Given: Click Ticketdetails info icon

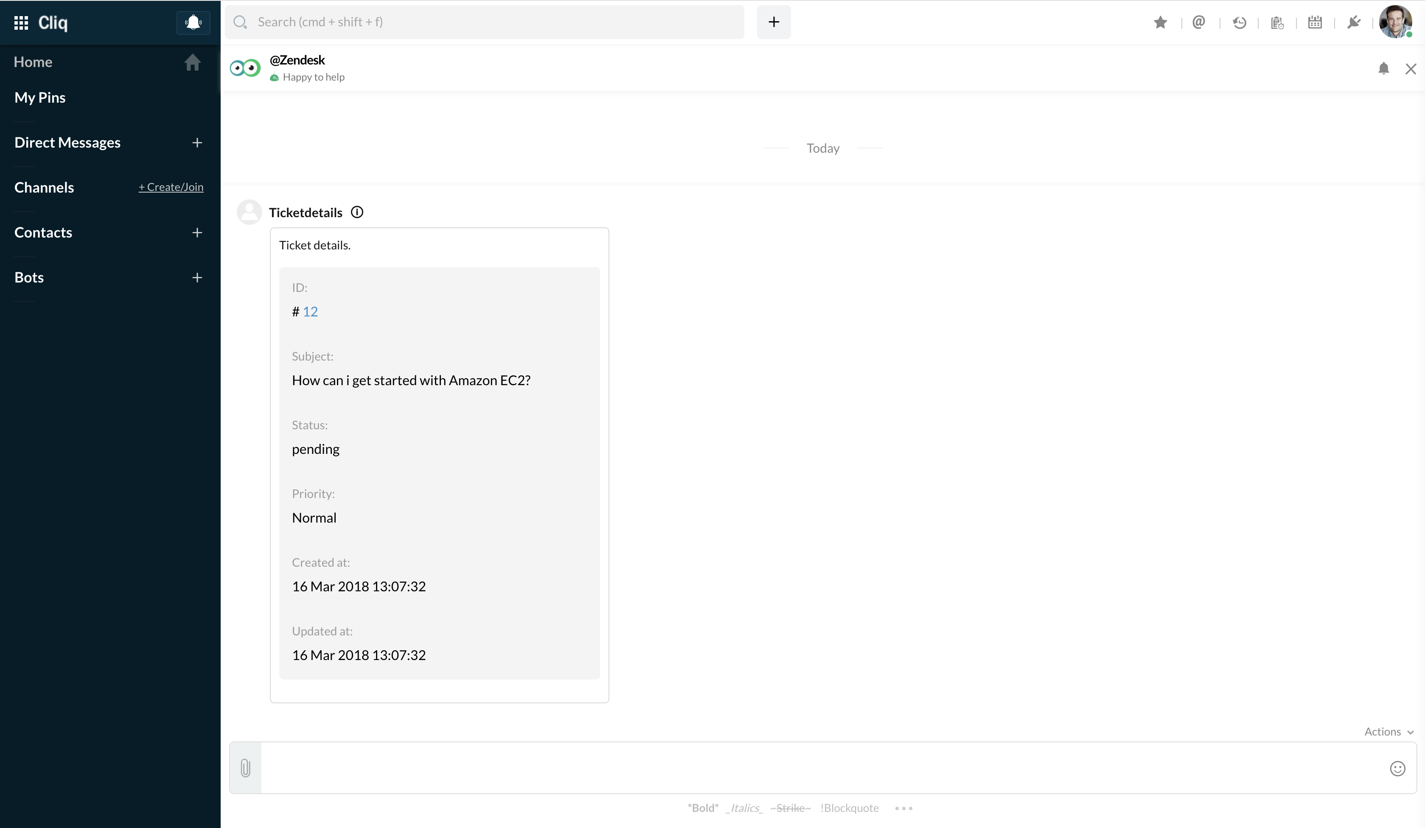Looking at the screenshot, I should pyautogui.click(x=357, y=213).
